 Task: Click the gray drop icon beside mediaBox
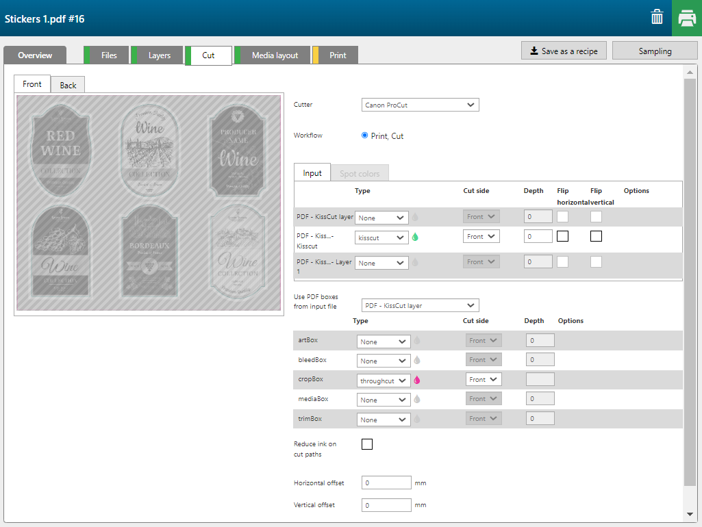[416, 400]
